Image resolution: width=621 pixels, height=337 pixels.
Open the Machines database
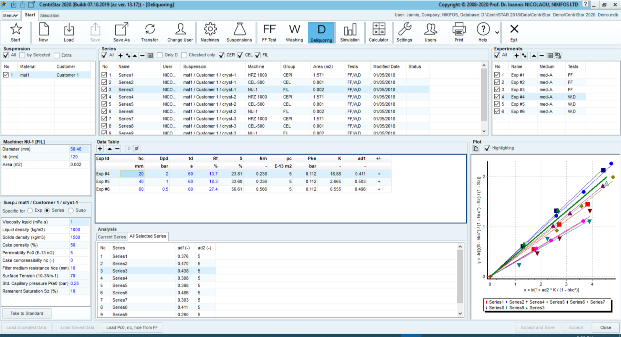(x=210, y=33)
